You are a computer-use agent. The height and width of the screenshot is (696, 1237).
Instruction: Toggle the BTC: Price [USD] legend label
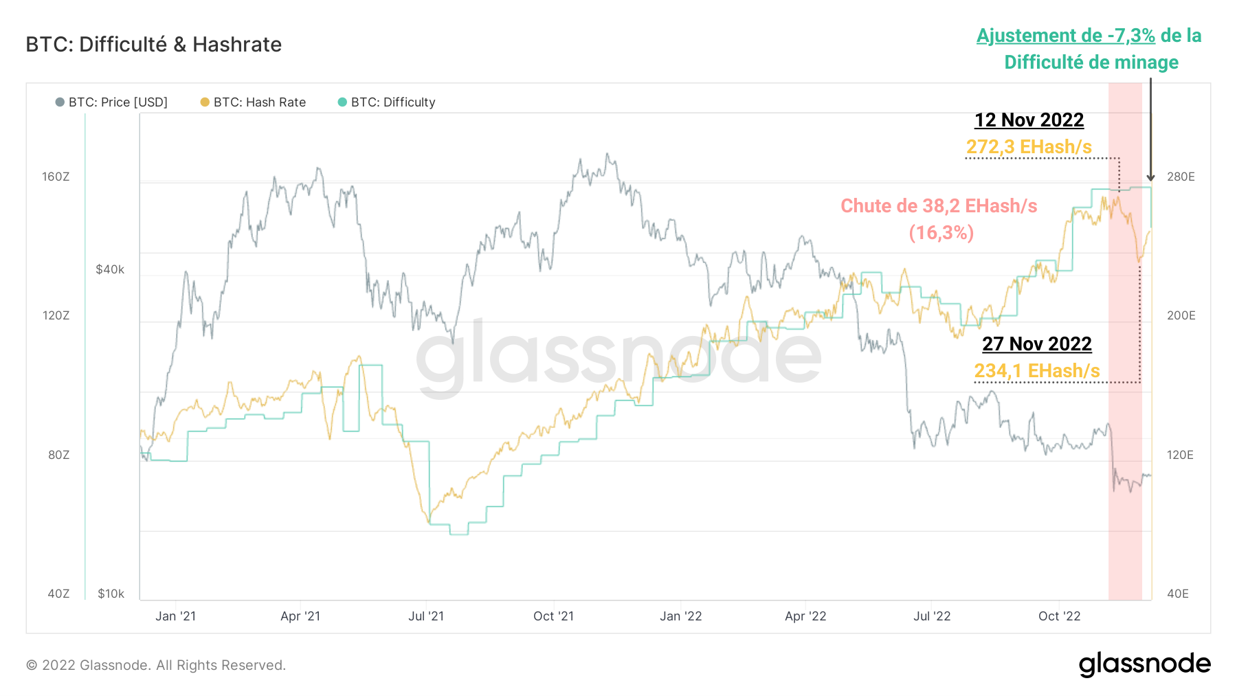[118, 102]
